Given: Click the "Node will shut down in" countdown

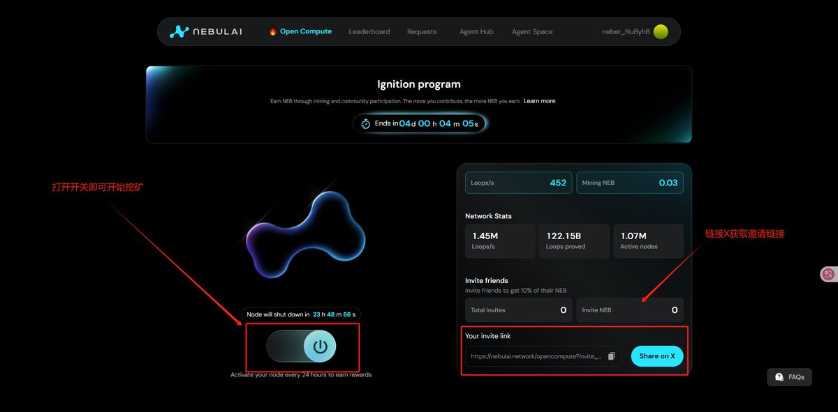Looking at the screenshot, I should pos(301,314).
